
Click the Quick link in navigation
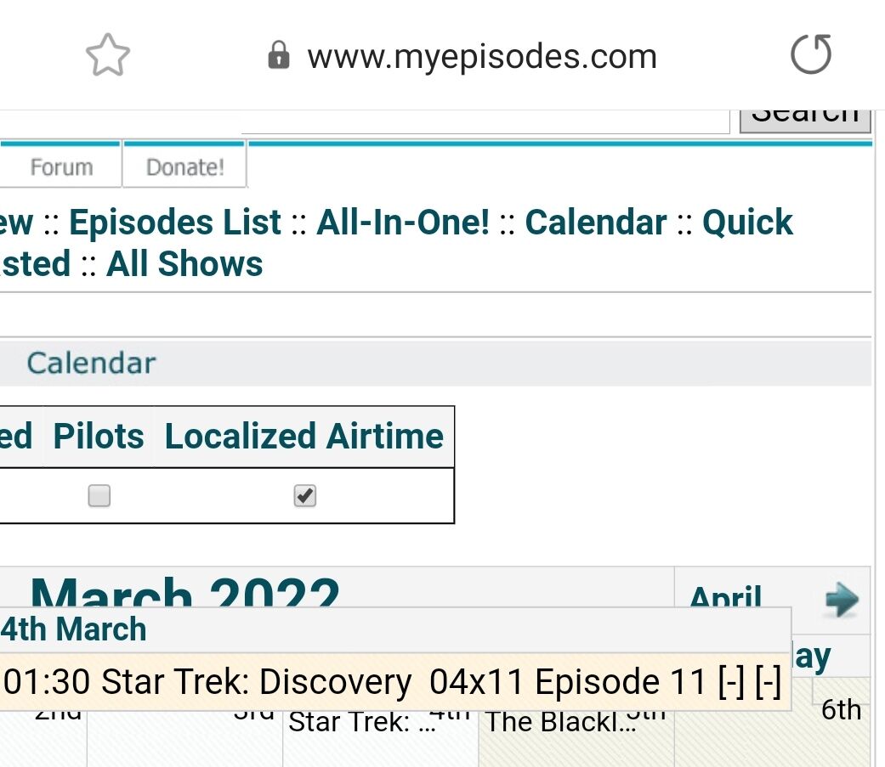tap(747, 223)
